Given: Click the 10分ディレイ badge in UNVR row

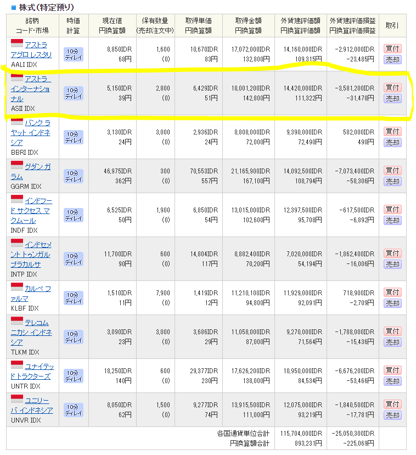Looking at the screenshot, I should click(x=74, y=410).
